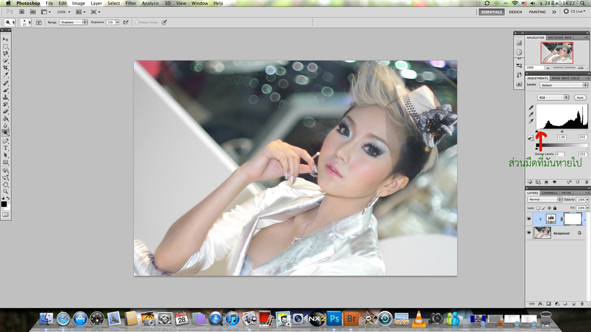The image size is (591, 332).
Task: Select the Hand tool
Action: point(6,185)
